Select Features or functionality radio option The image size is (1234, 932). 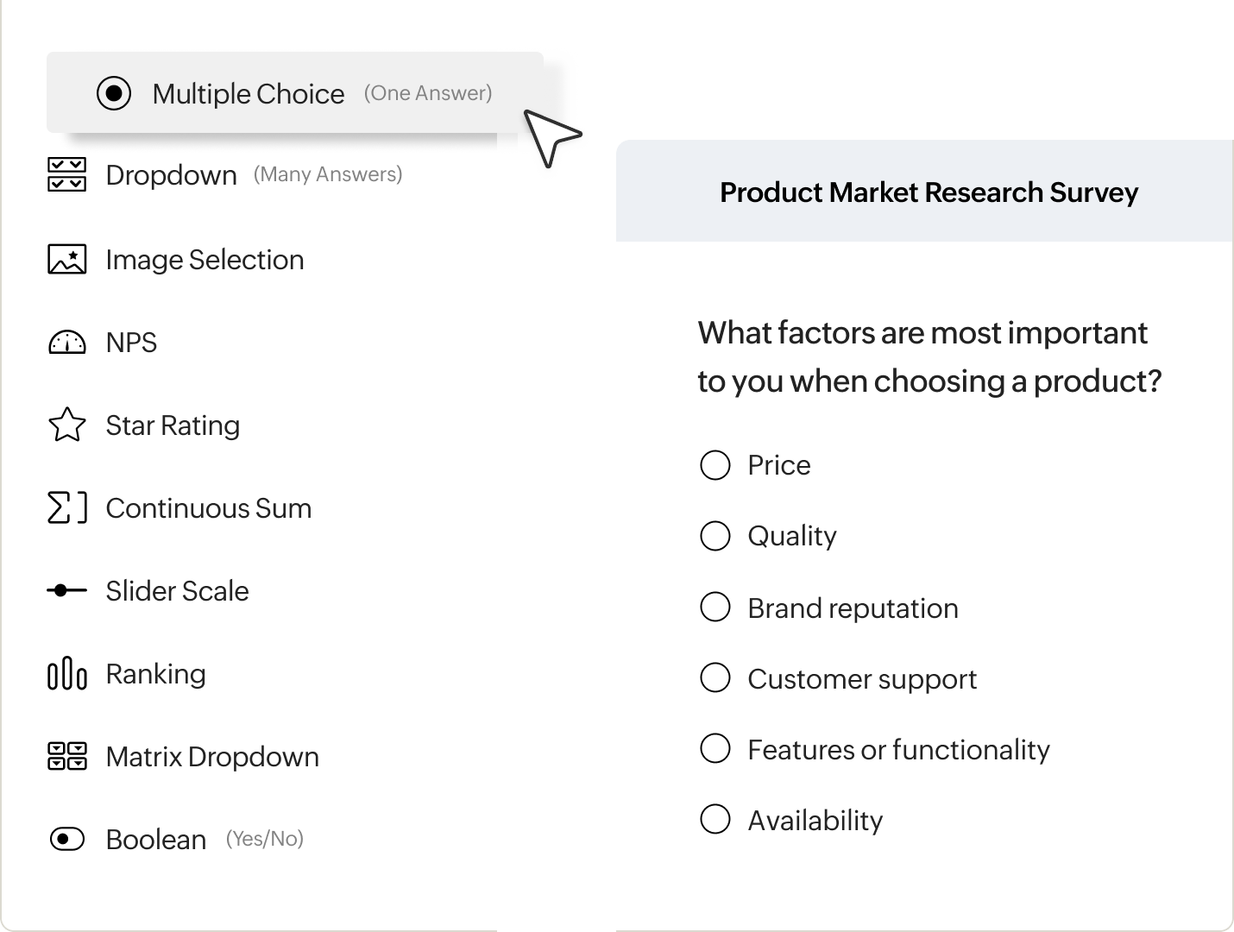715,748
